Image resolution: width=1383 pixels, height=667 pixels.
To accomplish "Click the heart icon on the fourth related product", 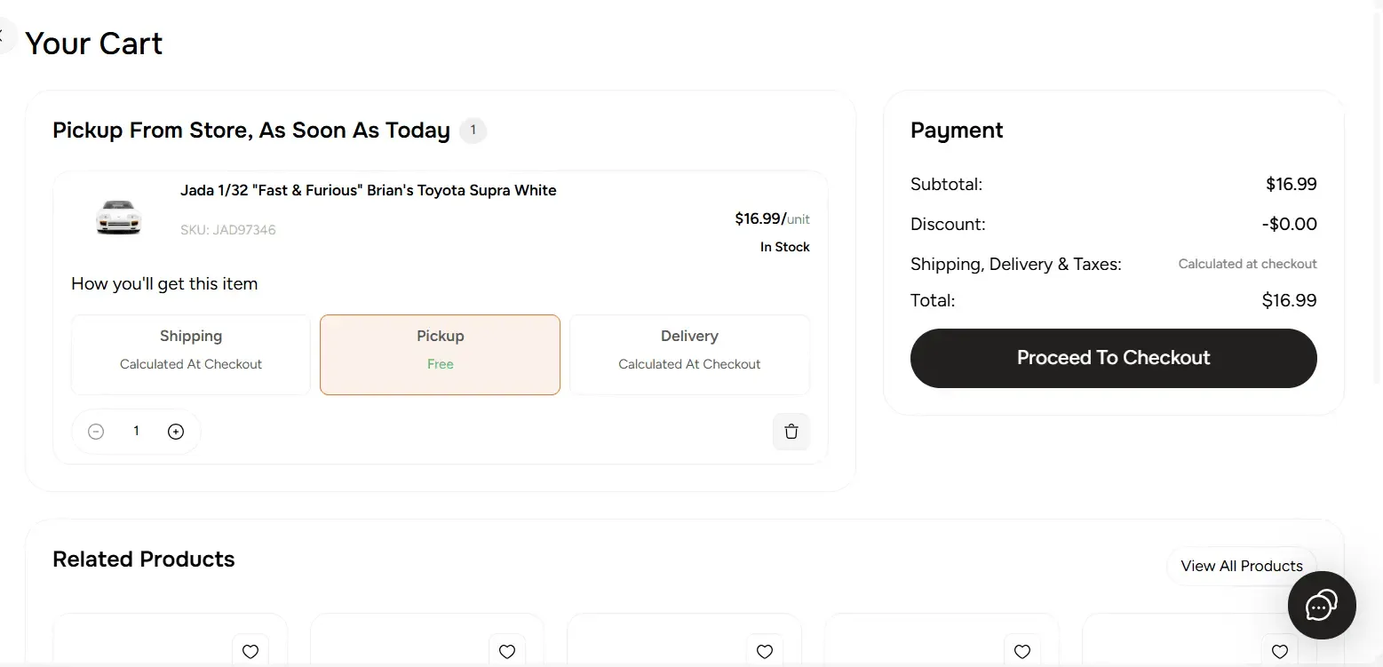I will click(1021, 651).
